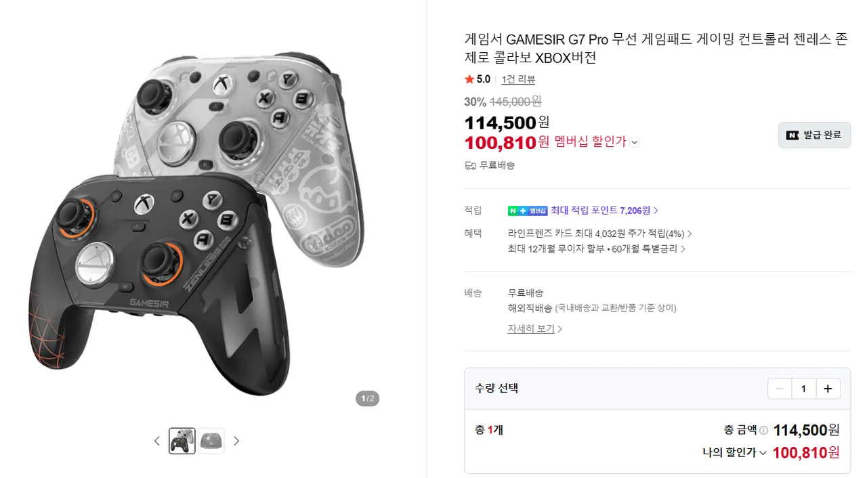Select the second product thumbnail
Screen dimensions: 867x478
point(211,441)
